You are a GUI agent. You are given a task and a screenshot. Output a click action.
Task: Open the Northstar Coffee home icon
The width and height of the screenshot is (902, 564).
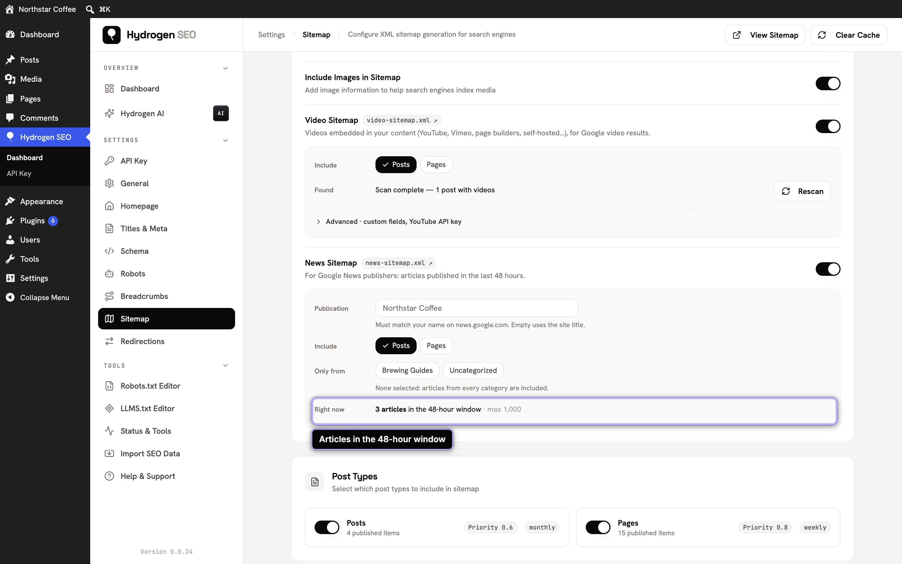click(10, 9)
